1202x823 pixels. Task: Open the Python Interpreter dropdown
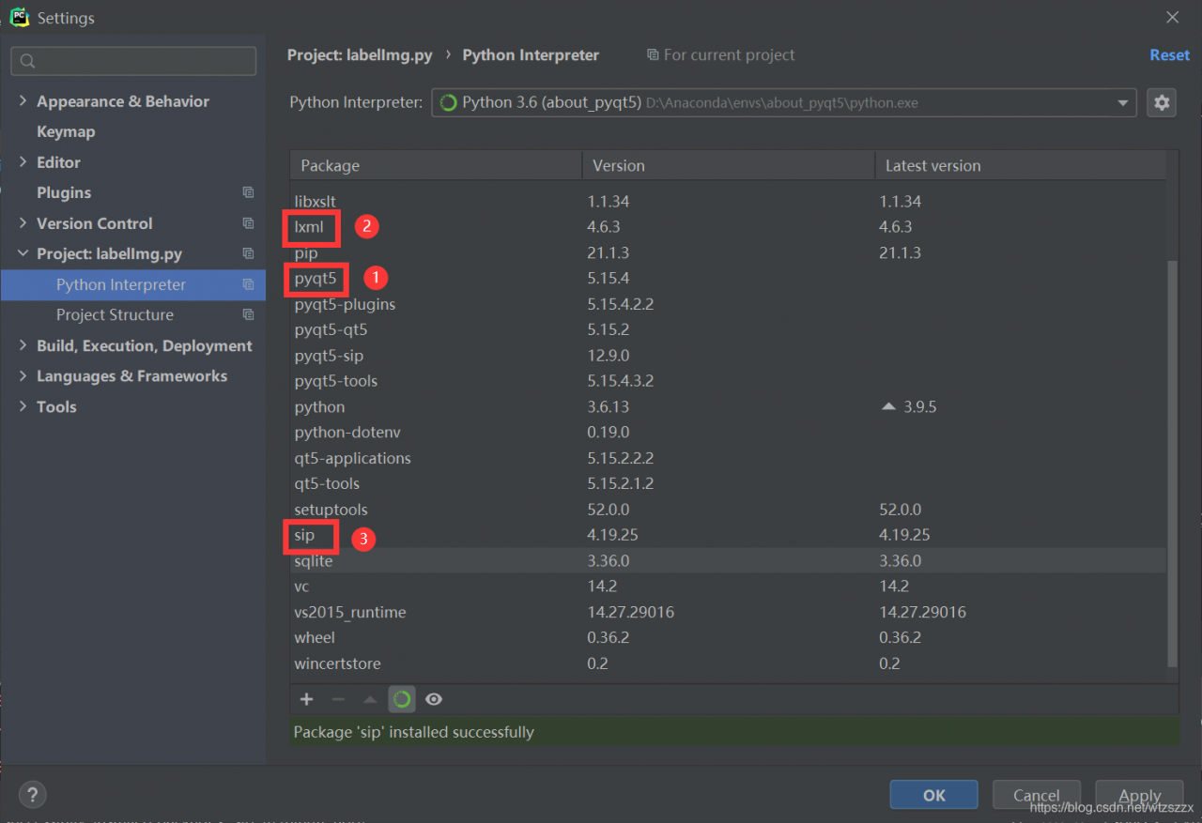tap(1122, 102)
